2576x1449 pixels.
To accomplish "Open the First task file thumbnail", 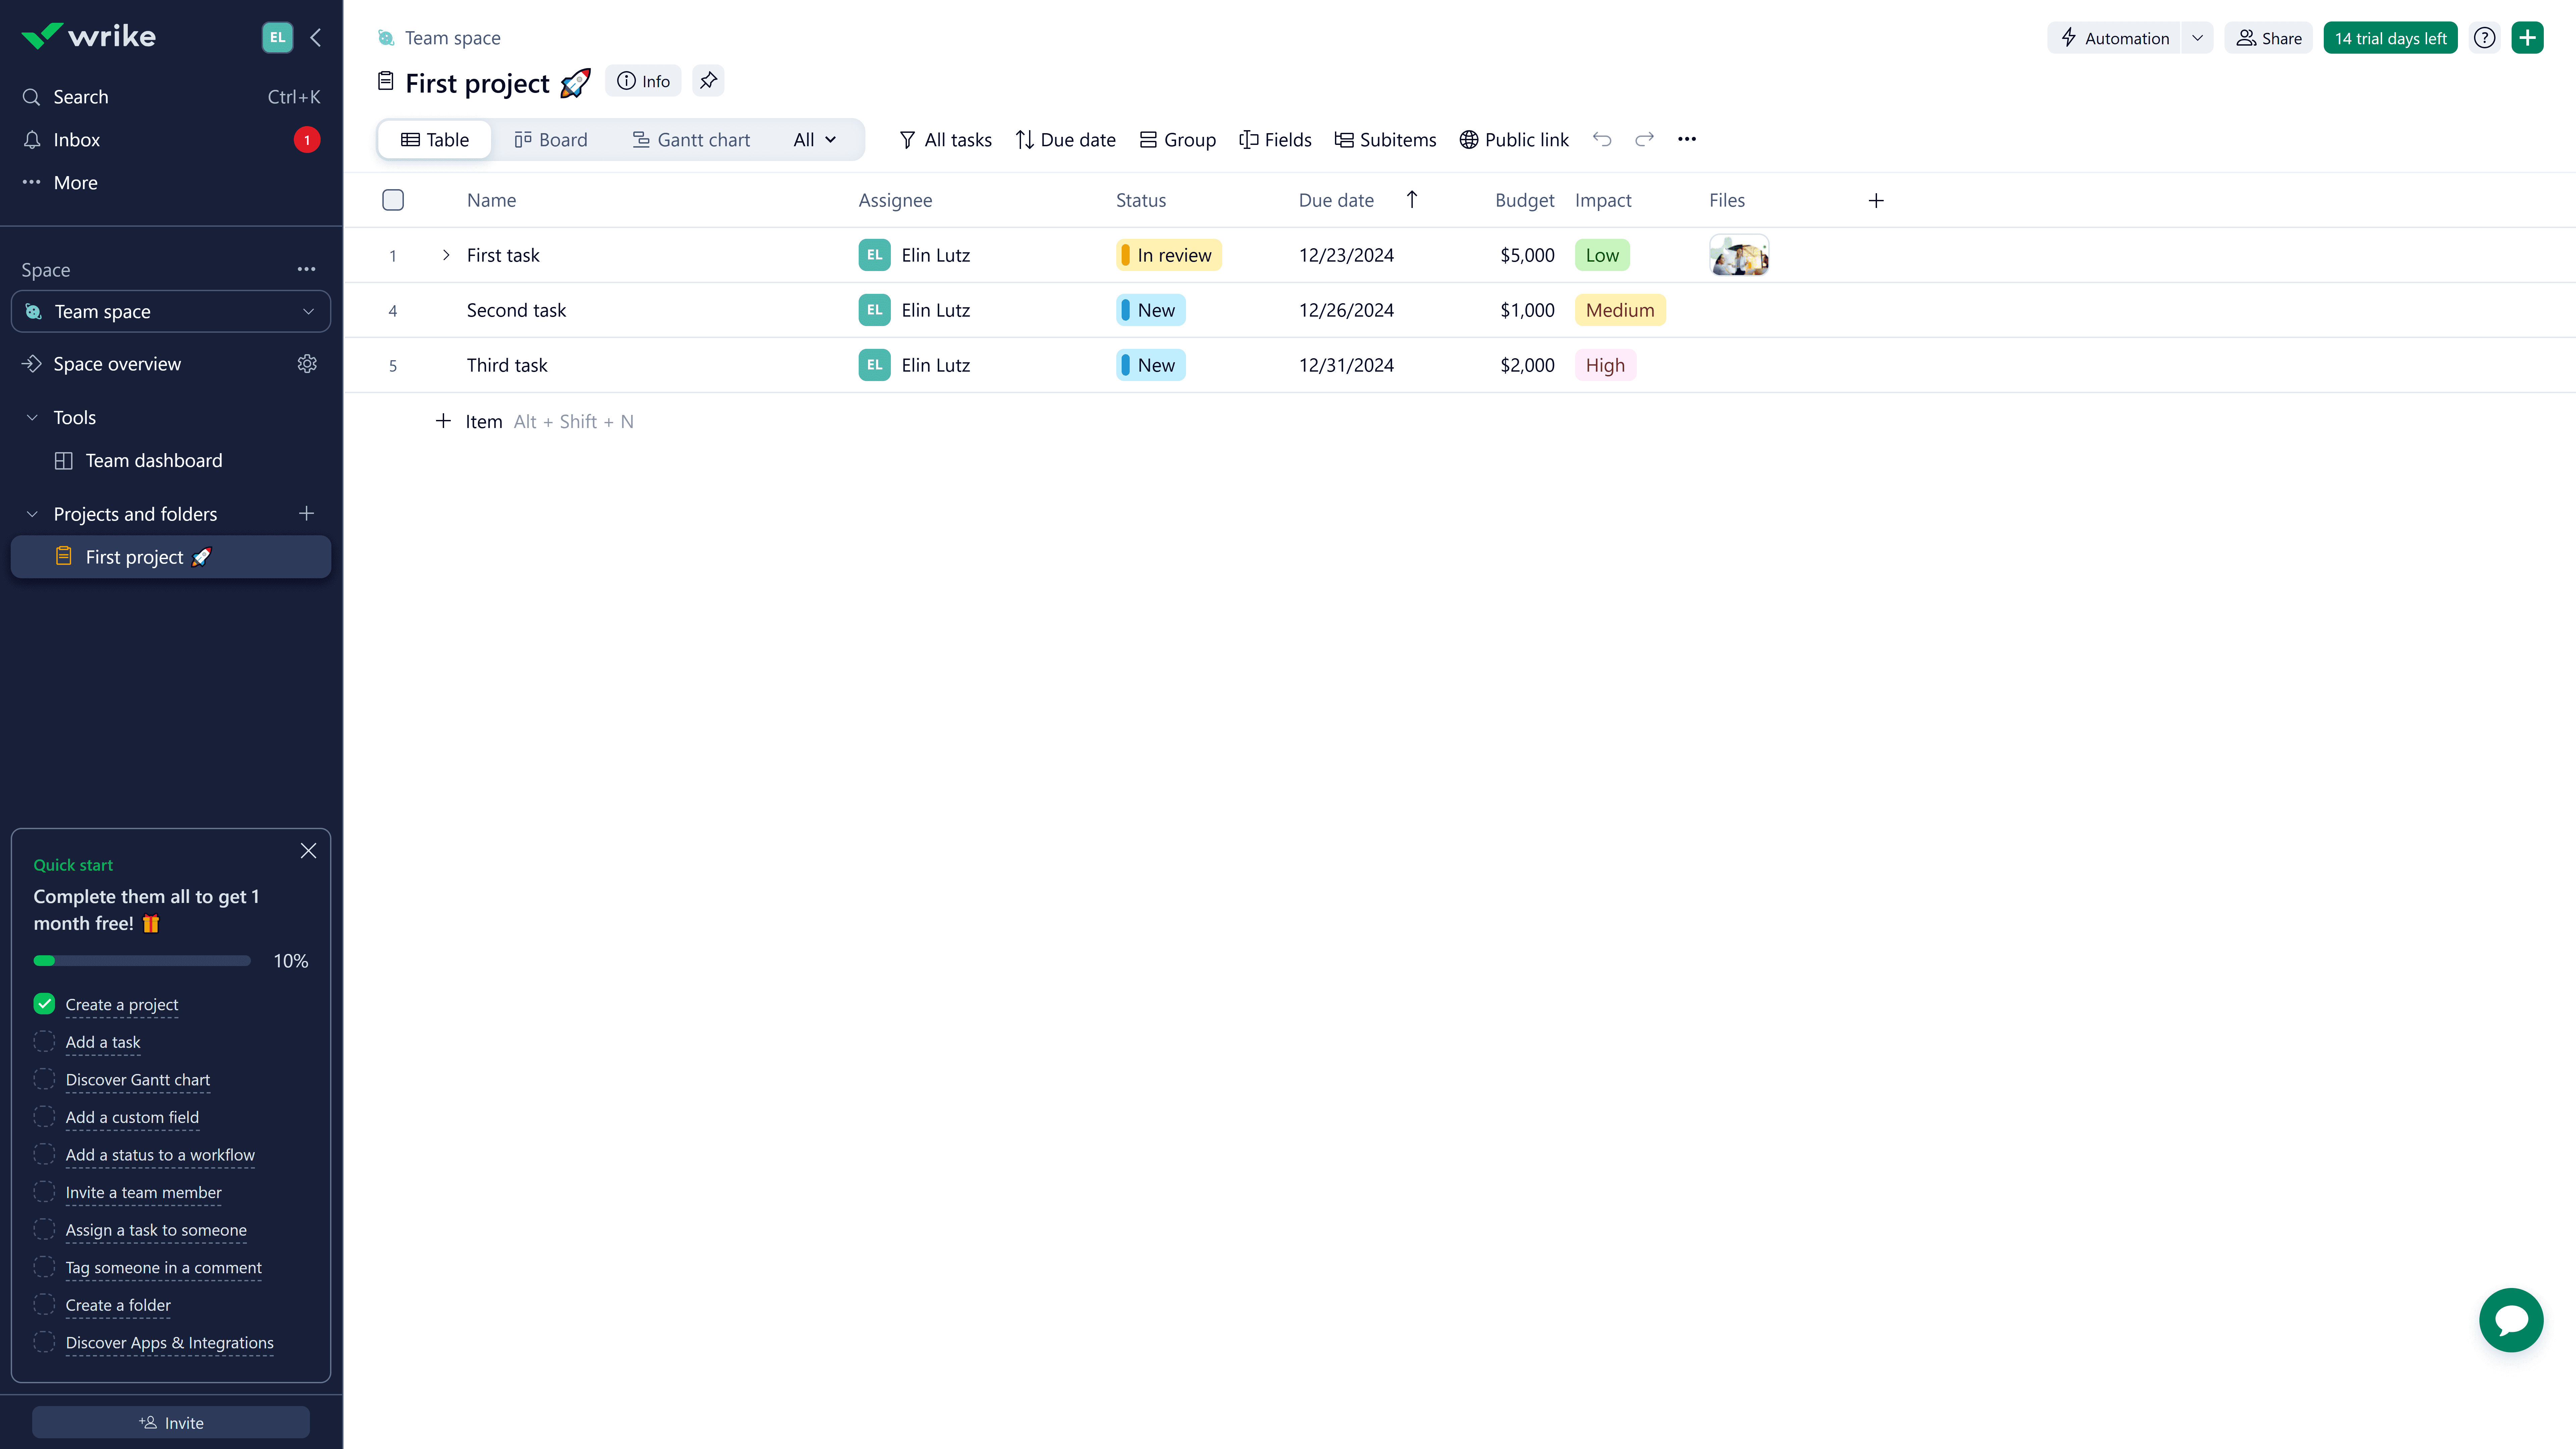I will (1739, 255).
